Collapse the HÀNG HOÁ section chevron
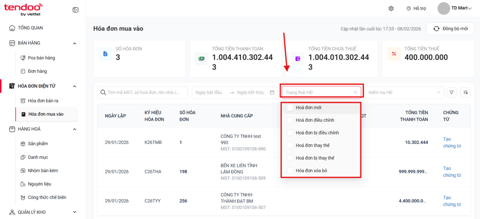Image resolution: width=480 pixels, height=219 pixels. [x=75, y=130]
